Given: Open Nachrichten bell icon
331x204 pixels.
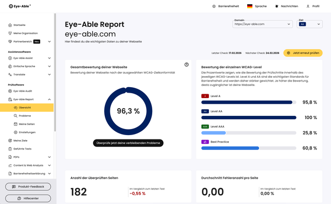Looking at the screenshot, I should click(276, 6).
